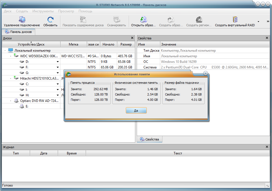Close the Использование памяти dialog
272x191 pixels.
pyautogui.click(x=205, y=73)
